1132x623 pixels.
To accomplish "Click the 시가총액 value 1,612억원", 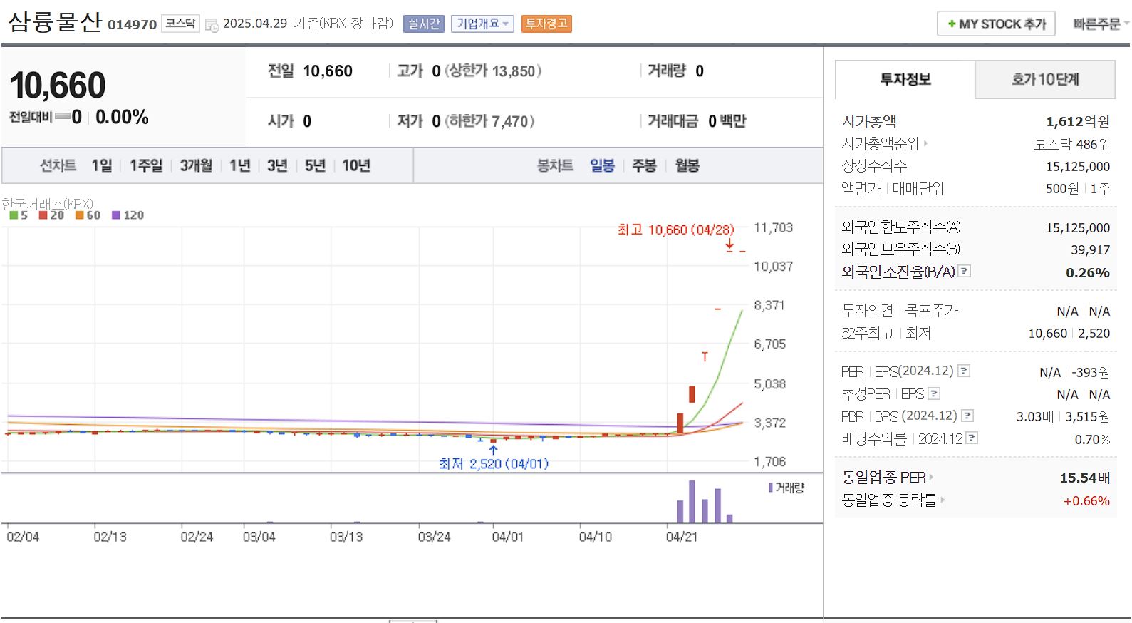I will (x=1077, y=122).
